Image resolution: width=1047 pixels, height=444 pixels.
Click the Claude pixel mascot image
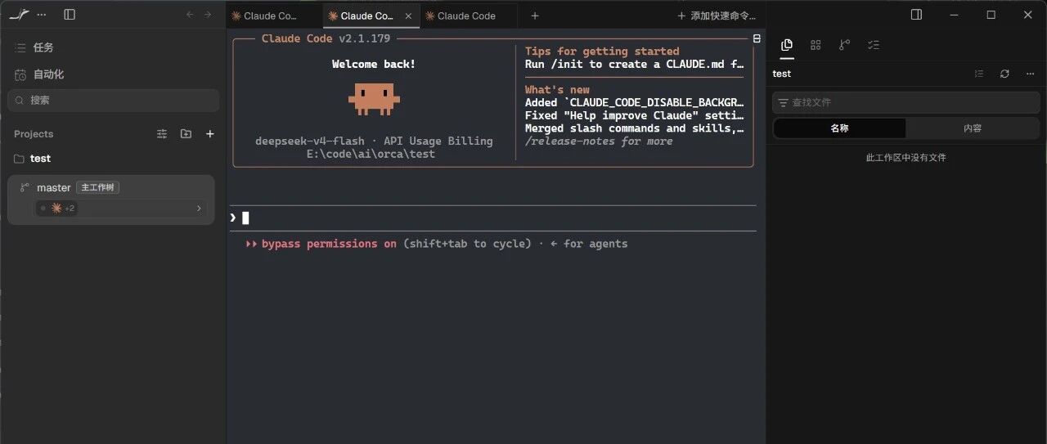[374, 98]
